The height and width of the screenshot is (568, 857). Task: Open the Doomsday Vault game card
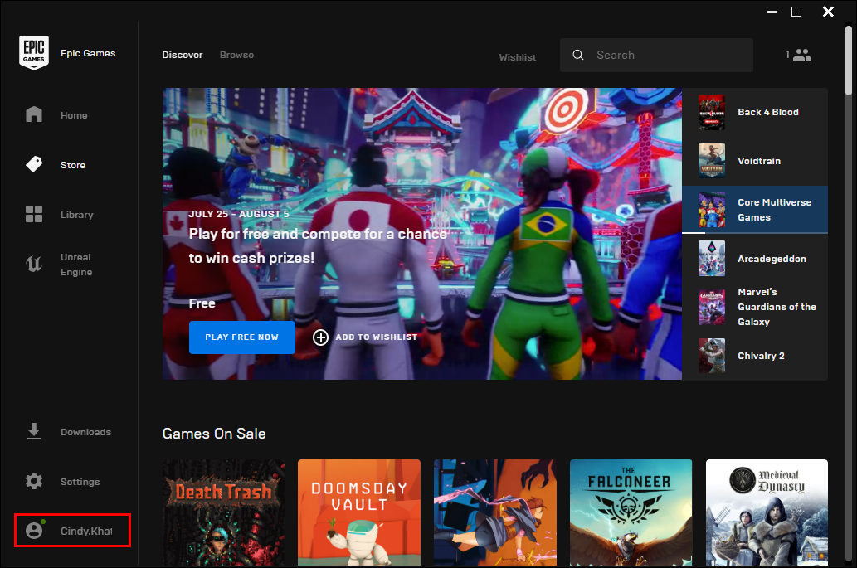[x=359, y=512]
